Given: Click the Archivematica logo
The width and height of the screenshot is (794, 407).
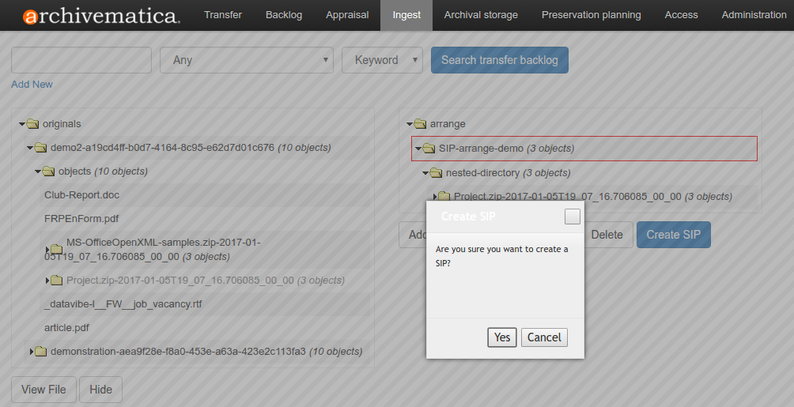Looking at the screenshot, I should (101, 16).
